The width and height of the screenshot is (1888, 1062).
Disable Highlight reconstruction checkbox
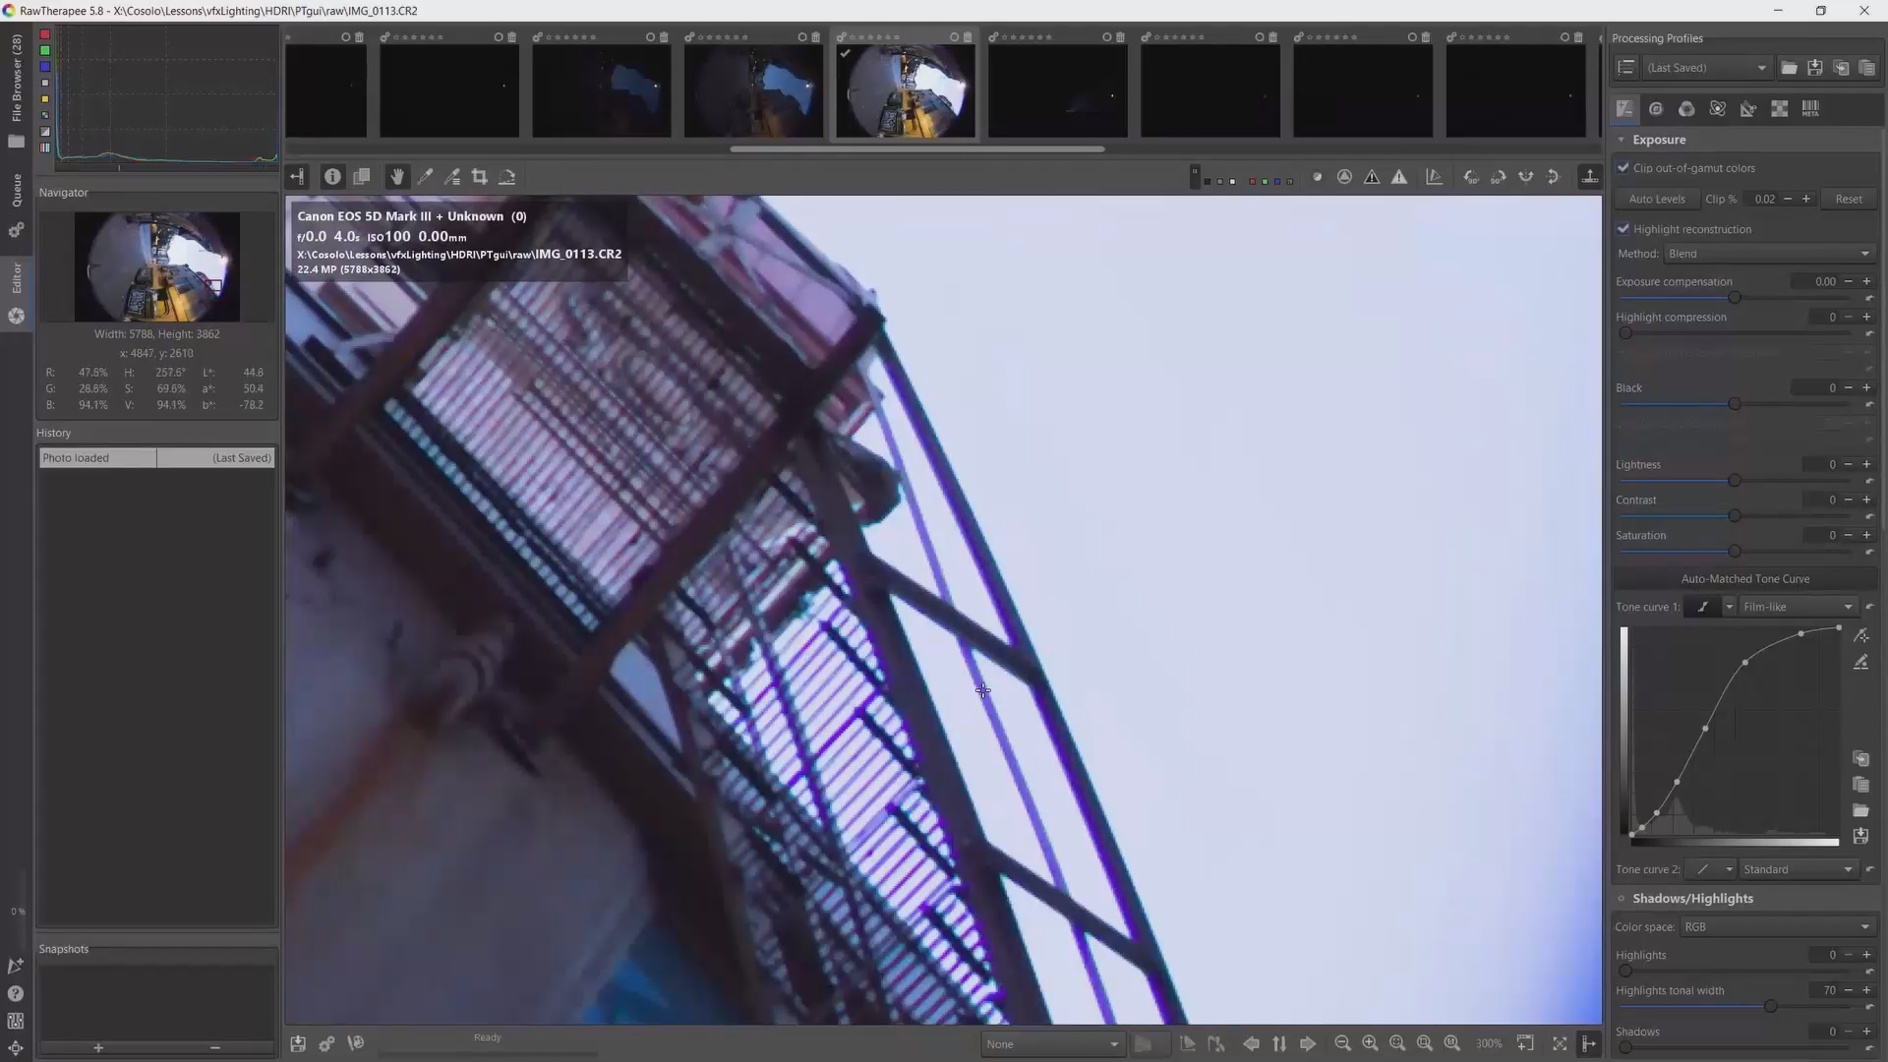(1623, 229)
